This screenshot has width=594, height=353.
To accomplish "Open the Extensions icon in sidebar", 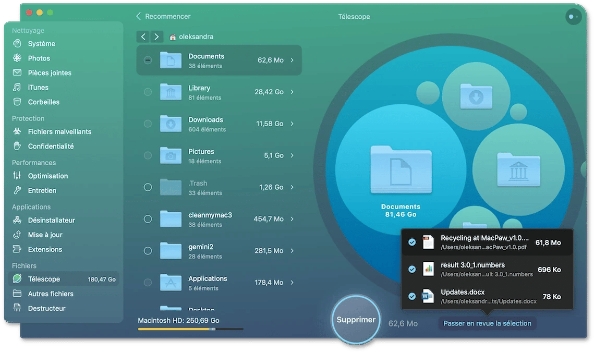I will (17, 249).
